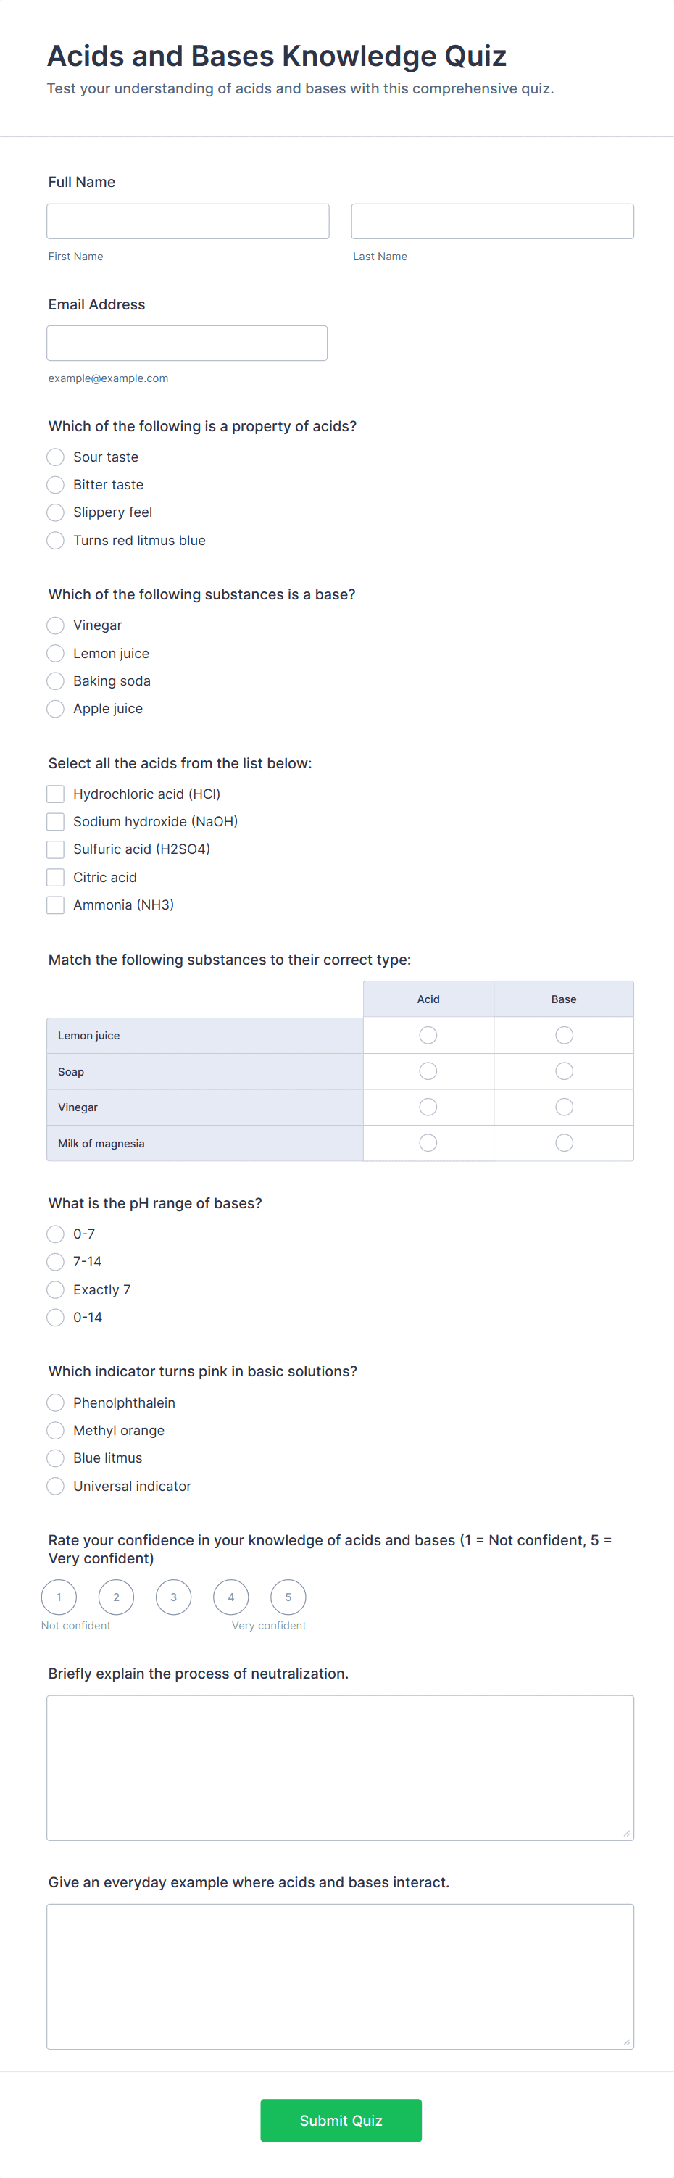Click the Submit Quiz button
Viewport: 674px width, 2178px height.
tap(341, 2121)
